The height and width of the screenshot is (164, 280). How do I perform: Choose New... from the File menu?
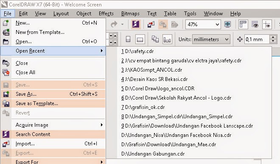[x=53, y=23]
